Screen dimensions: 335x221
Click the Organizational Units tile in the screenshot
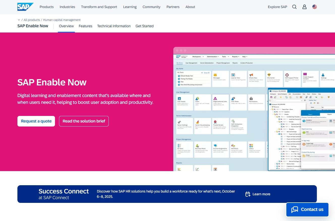click(220, 102)
